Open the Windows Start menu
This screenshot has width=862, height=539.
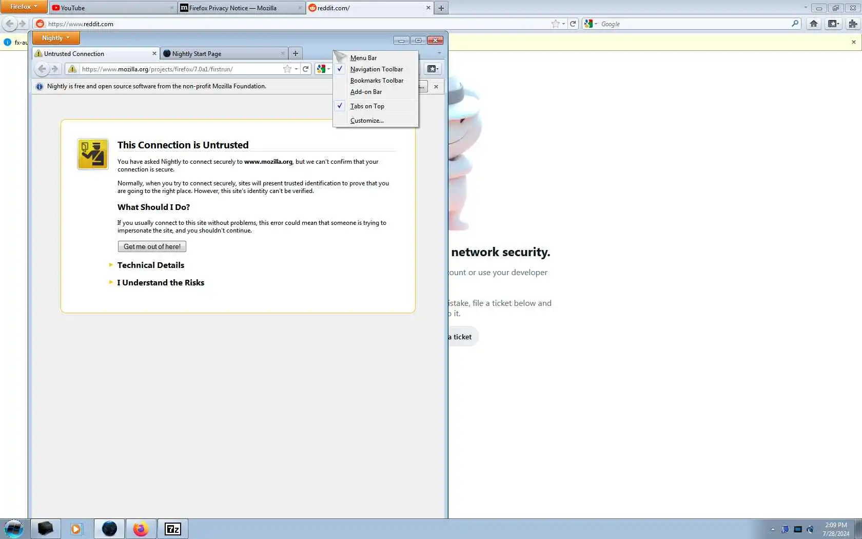[x=14, y=529]
